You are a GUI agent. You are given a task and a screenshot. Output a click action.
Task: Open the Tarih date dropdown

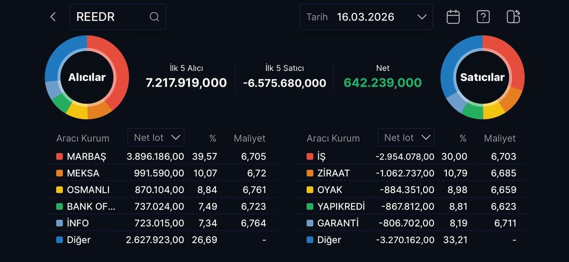[x=366, y=17]
